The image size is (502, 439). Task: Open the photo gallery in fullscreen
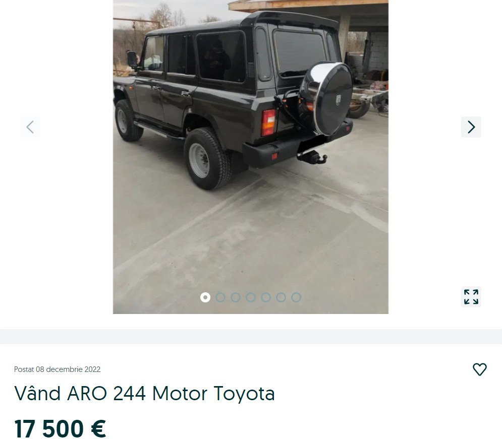pyautogui.click(x=471, y=297)
